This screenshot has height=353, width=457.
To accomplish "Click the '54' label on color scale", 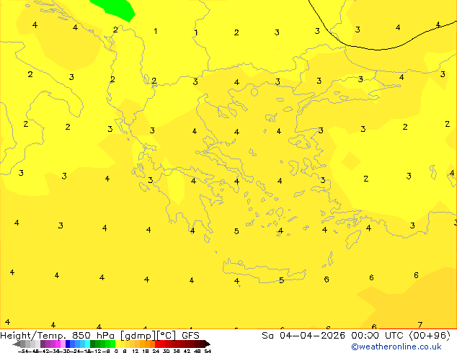I will coord(208,351).
